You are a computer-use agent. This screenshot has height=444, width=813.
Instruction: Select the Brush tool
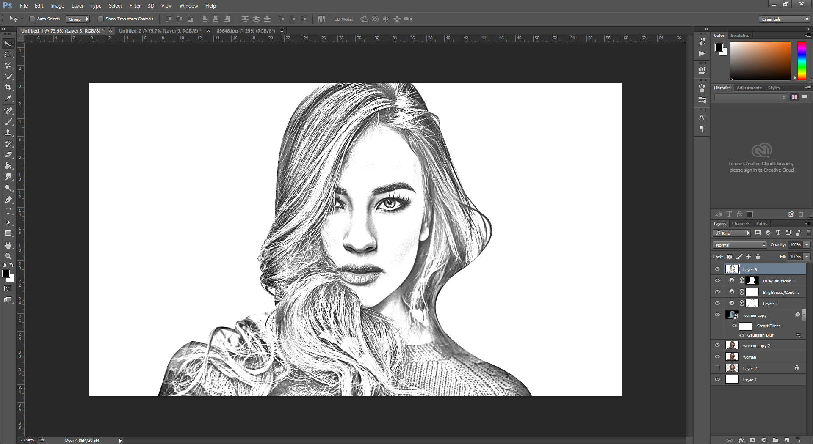tap(8, 122)
